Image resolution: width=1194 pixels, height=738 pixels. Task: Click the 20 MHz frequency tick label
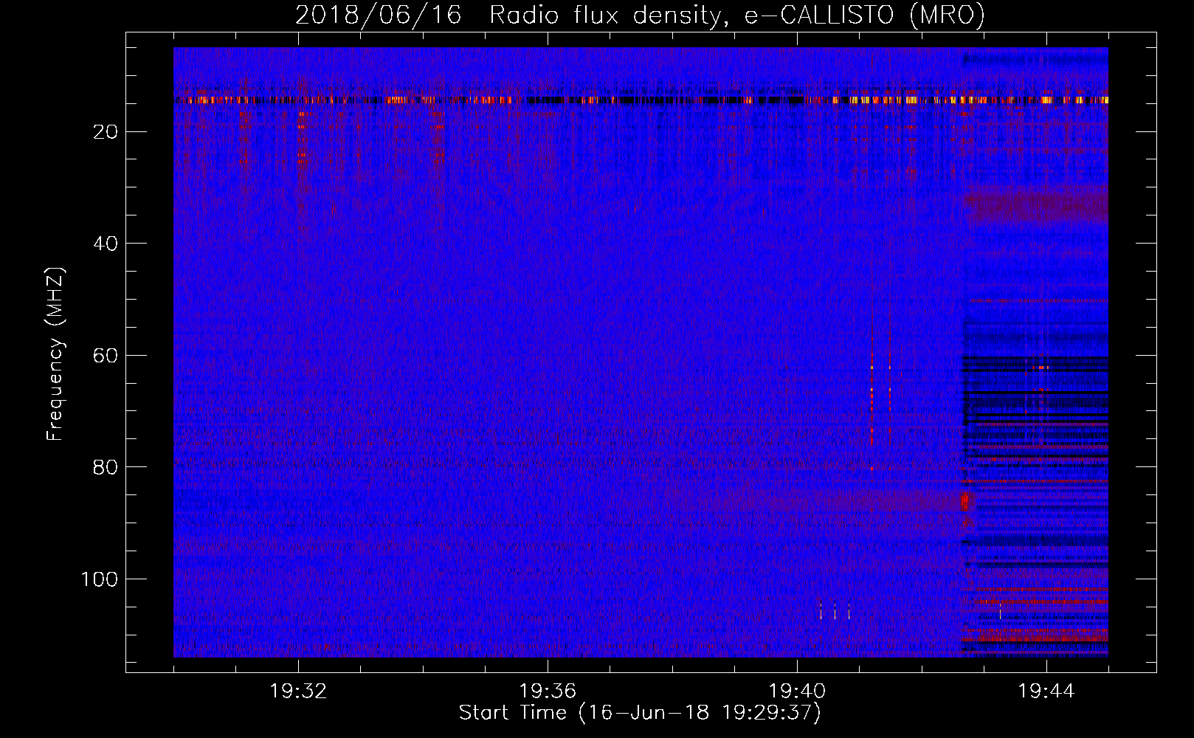pyautogui.click(x=106, y=131)
